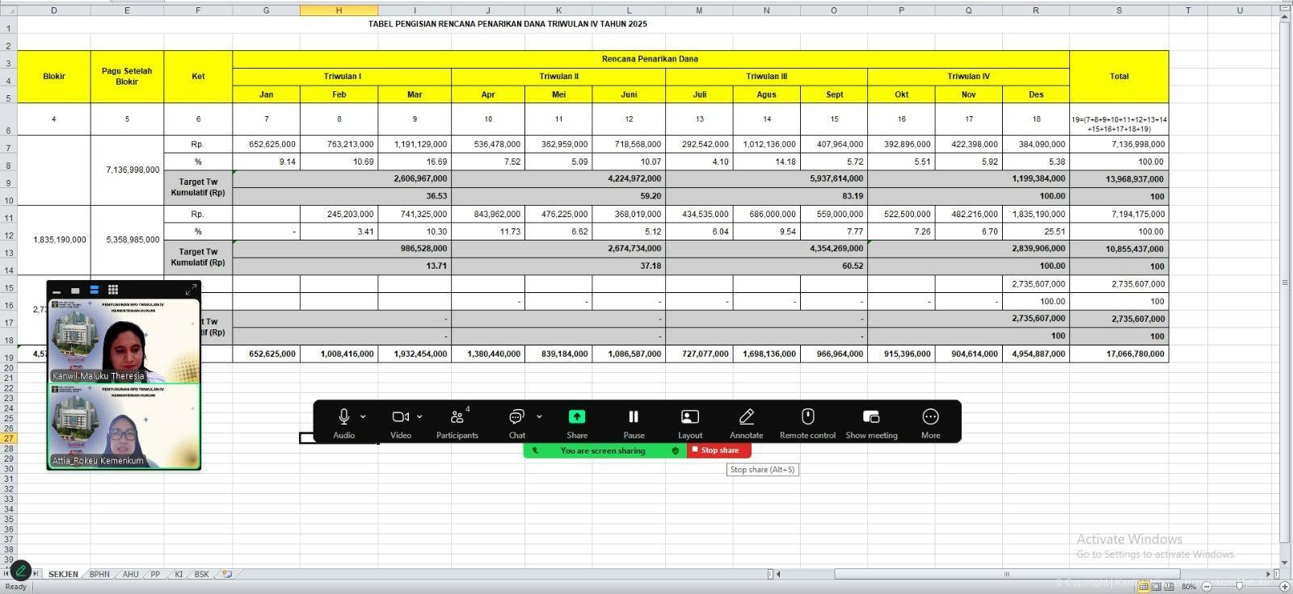The height and width of the screenshot is (594, 1293).
Task: Click the red Stop share button
Action: click(x=718, y=450)
